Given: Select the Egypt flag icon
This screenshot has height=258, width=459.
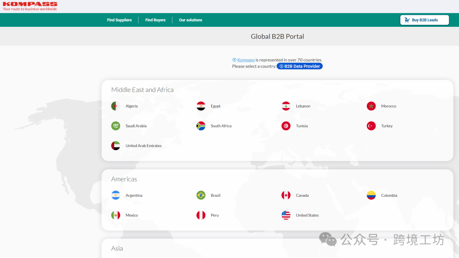Looking at the screenshot, I should tap(201, 106).
